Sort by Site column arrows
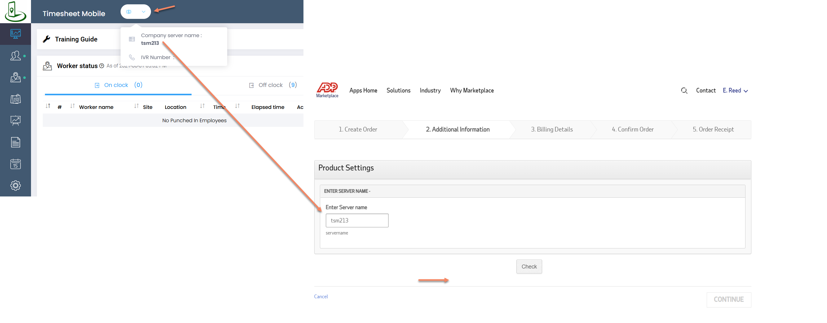The image size is (827, 323). pyautogui.click(x=136, y=106)
